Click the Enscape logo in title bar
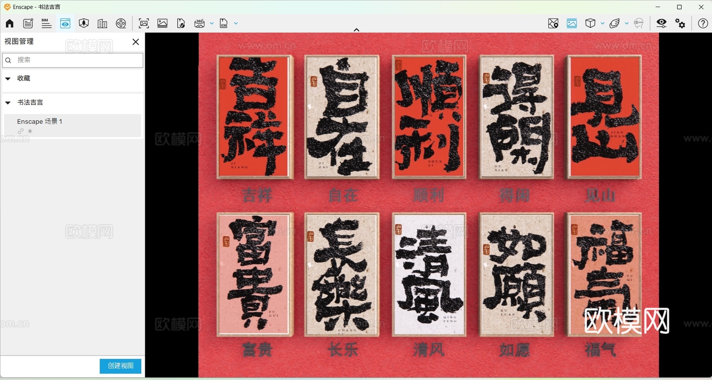Image resolution: width=712 pixels, height=380 pixels. 7,7
